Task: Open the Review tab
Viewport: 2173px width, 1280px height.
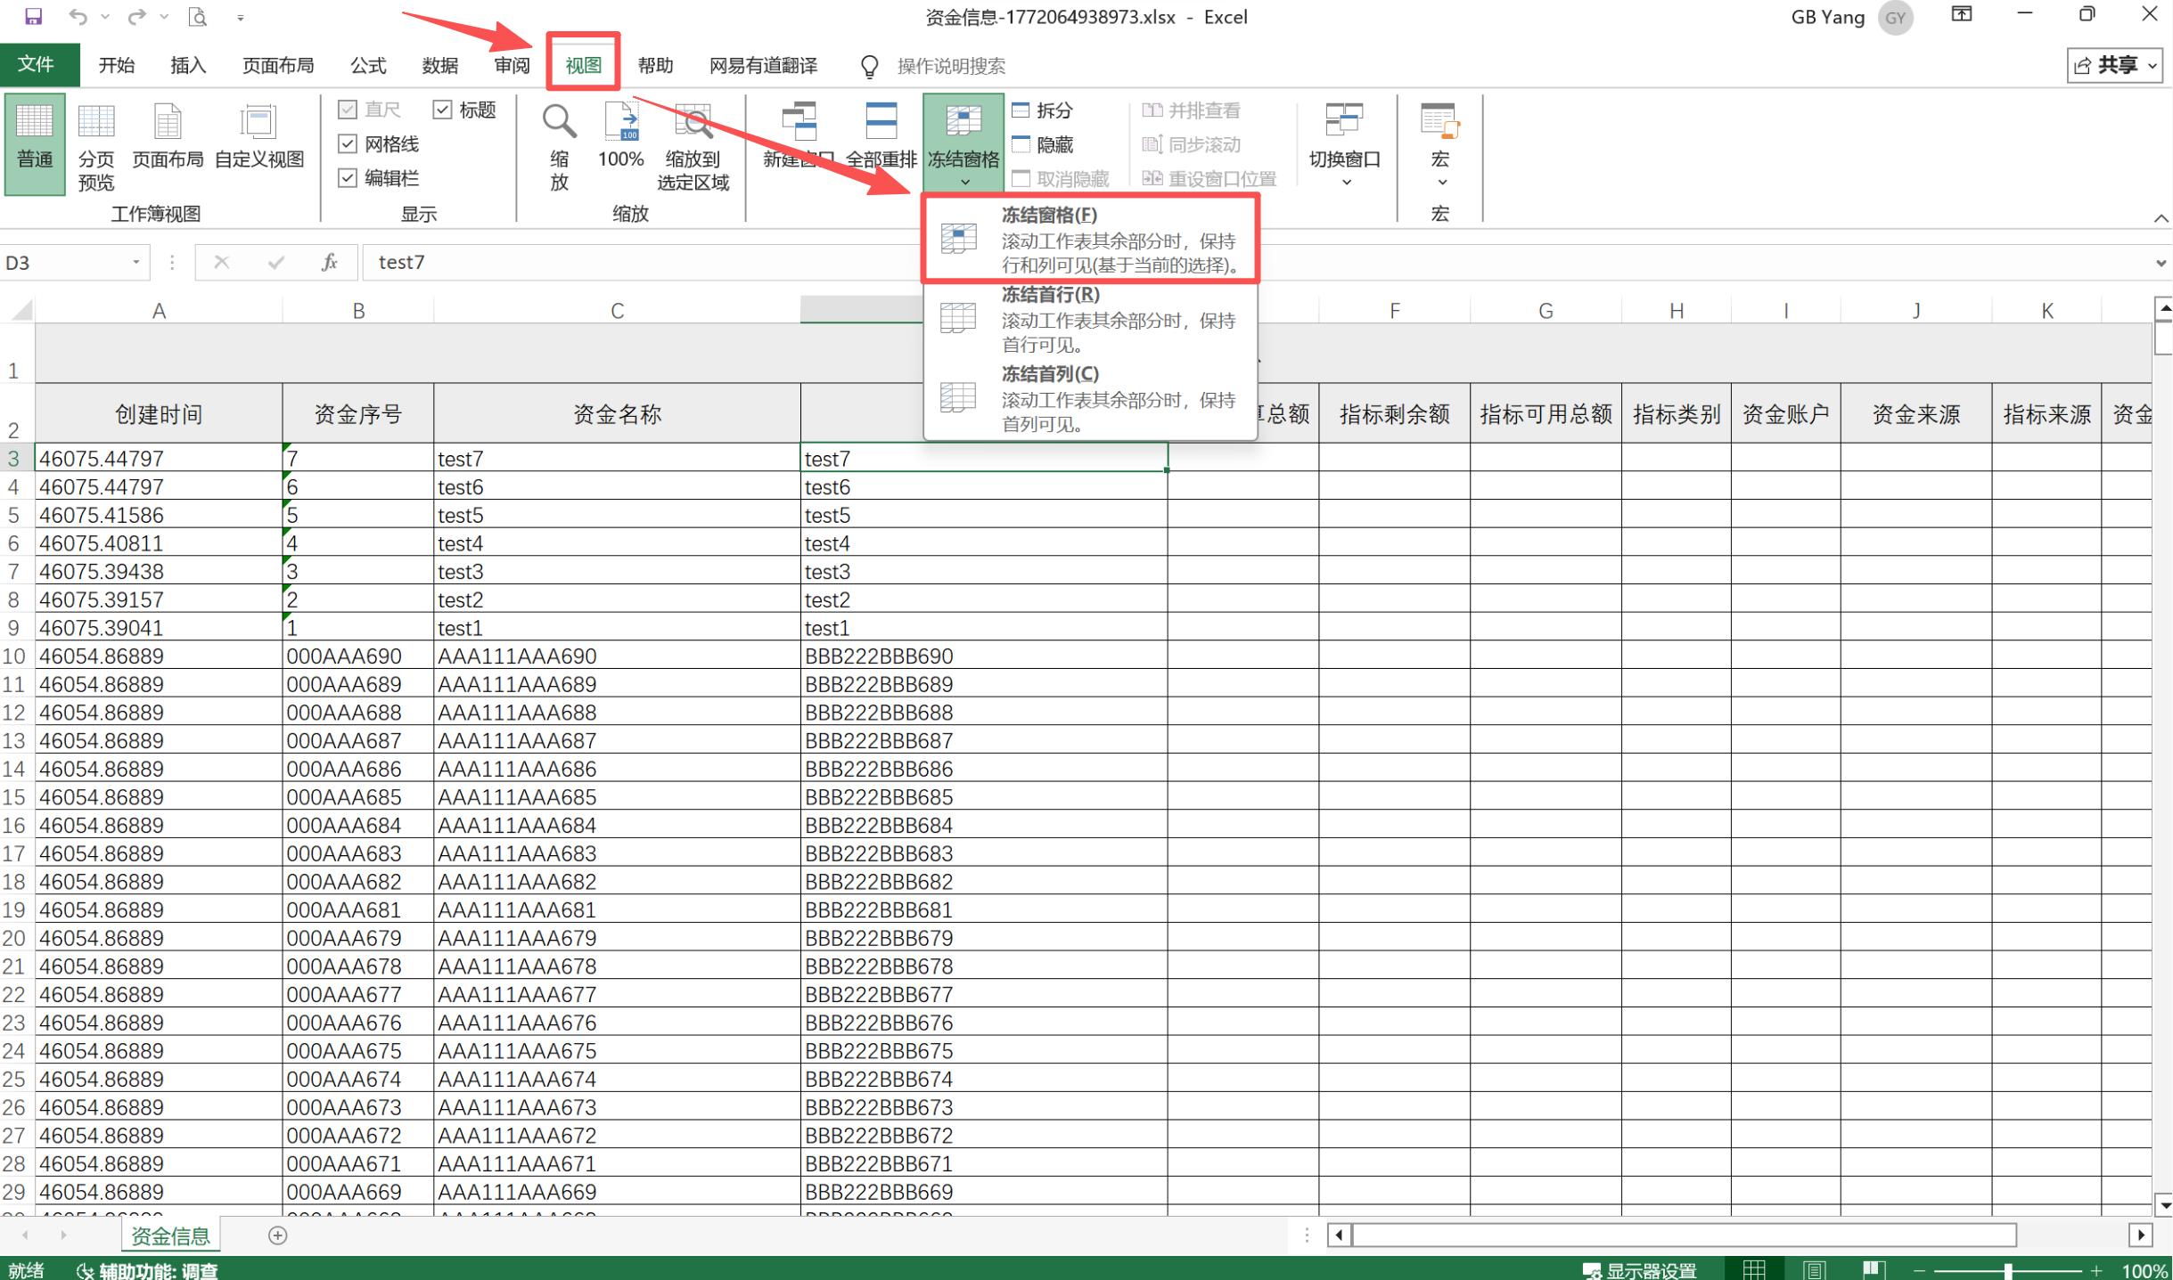Action: [512, 65]
